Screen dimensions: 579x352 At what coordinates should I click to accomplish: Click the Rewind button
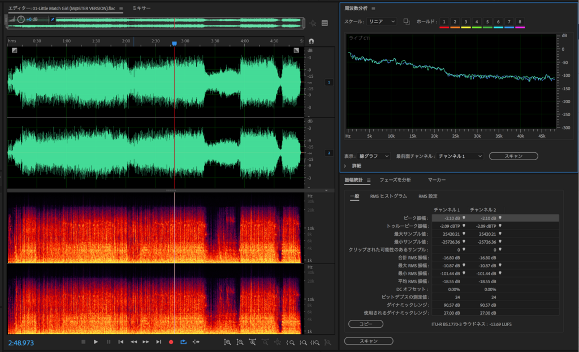[x=133, y=342]
